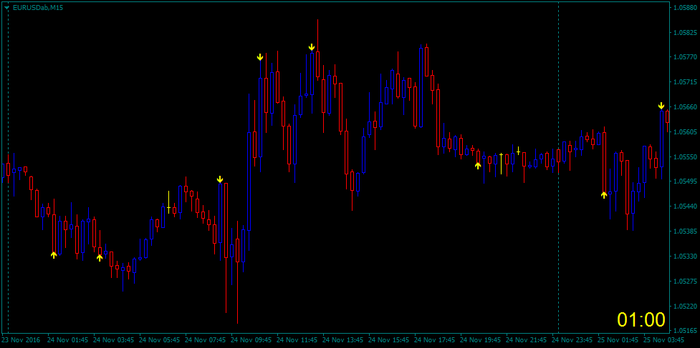This screenshot has width=700, height=348.
Task: Click the 1.05550 price label
Action: [x=685, y=157]
